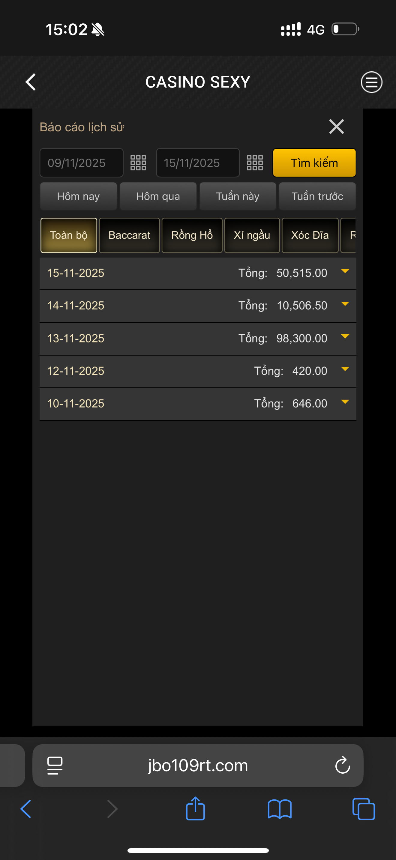Close the Báo cáo lịch sử panel
This screenshot has width=396, height=860.
tap(336, 127)
